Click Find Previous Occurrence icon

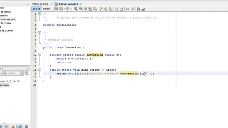click(81, 9)
